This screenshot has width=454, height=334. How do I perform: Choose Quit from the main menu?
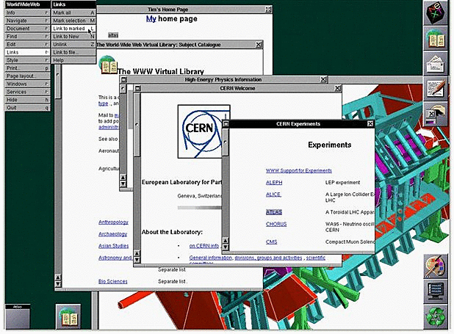[x=27, y=108]
